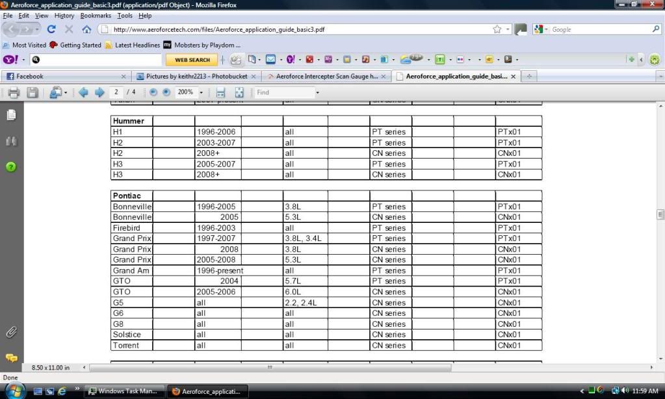Open a new tab with plus button

click(529, 76)
